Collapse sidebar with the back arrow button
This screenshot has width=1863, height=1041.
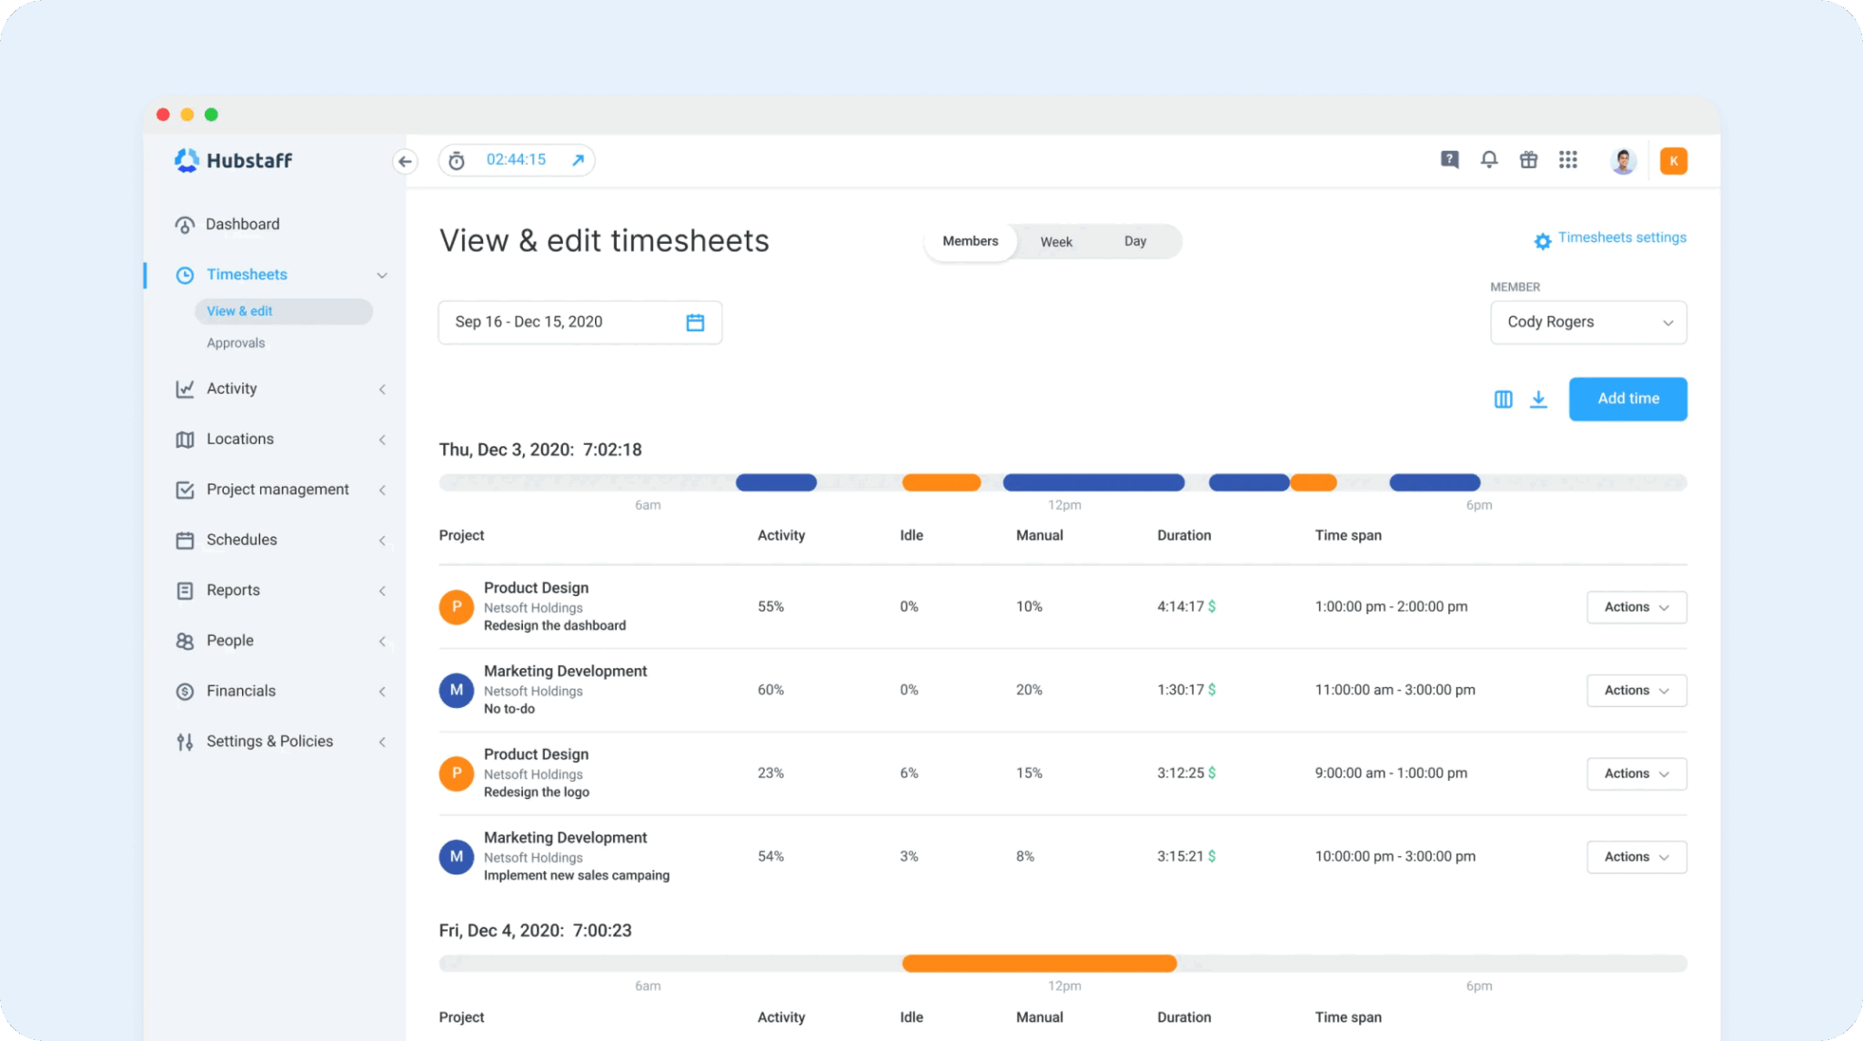(x=405, y=161)
